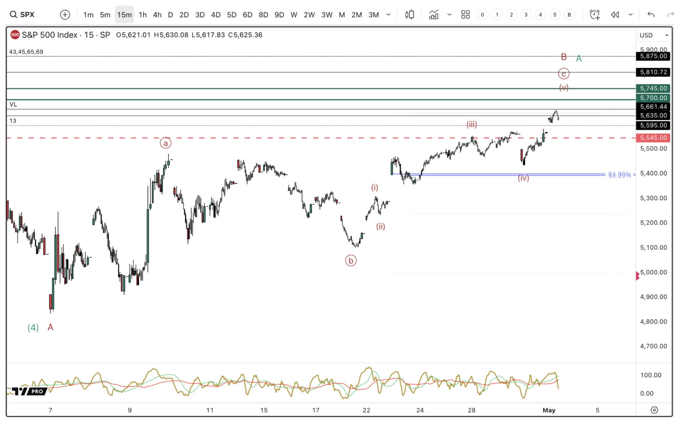Open the Indicators chart icon
The image size is (680, 422).
pos(434,15)
